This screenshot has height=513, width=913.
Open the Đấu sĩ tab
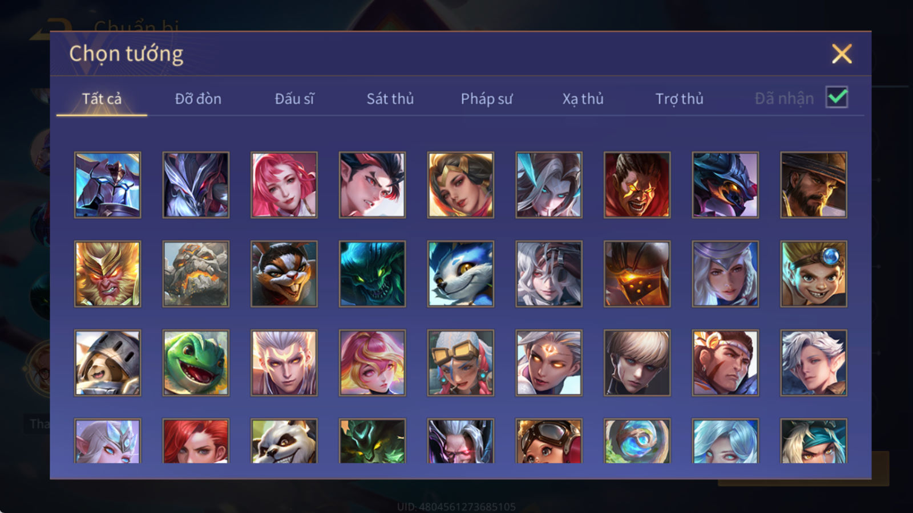(294, 99)
